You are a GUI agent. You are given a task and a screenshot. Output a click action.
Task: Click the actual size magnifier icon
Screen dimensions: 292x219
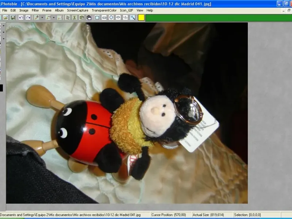click(x=59, y=18)
